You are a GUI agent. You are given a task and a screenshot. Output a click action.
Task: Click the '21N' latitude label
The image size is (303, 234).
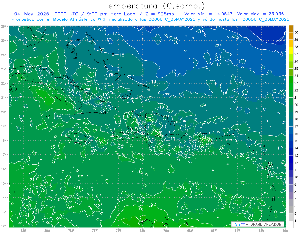pos(4,97)
